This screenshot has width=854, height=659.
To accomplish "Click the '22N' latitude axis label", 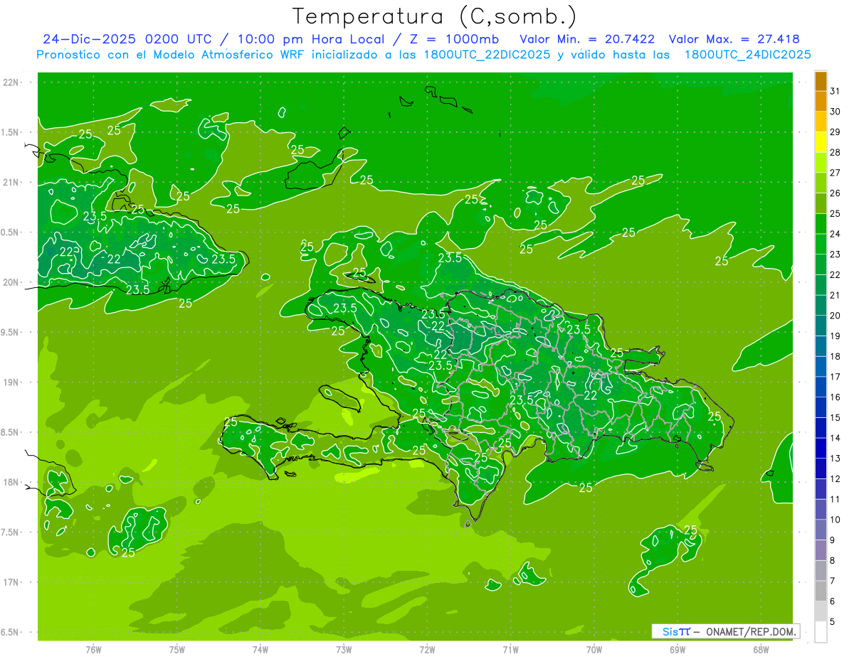I will [x=11, y=82].
